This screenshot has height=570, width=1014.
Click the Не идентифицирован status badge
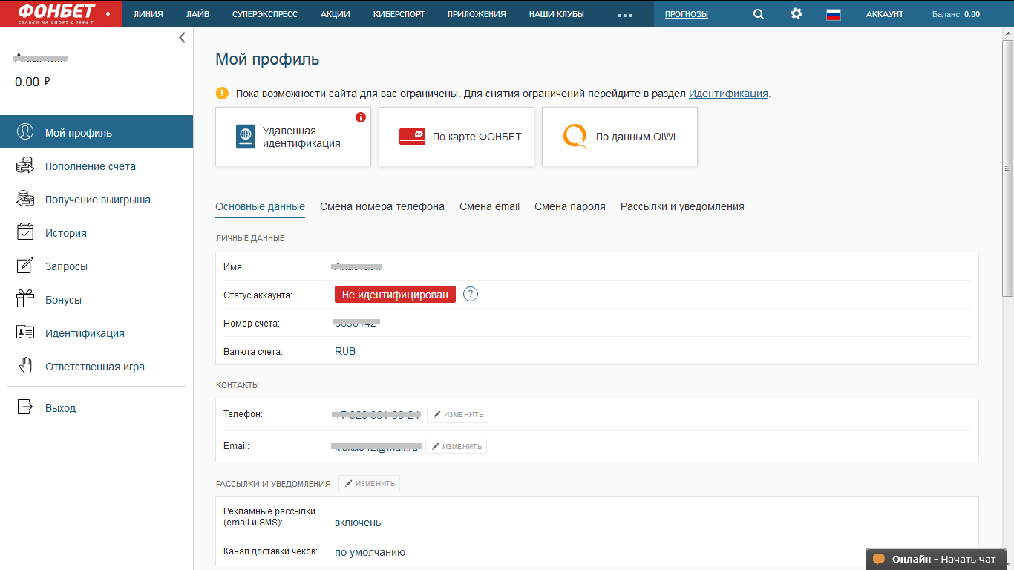[395, 295]
